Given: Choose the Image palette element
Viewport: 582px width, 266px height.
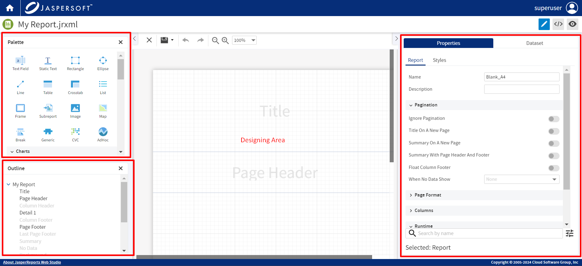Looking at the screenshot, I should click(x=75, y=111).
